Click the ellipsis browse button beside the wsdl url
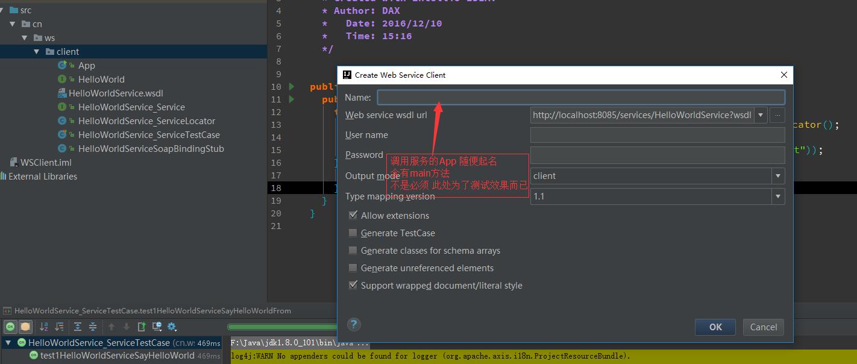This screenshot has height=364, width=857. tap(777, 115)
